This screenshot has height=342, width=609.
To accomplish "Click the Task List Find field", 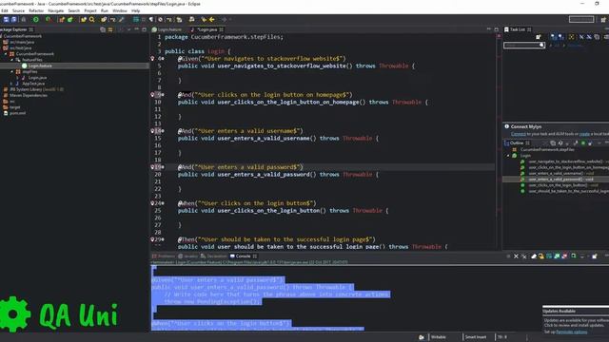I will click(x=524, y=46).
